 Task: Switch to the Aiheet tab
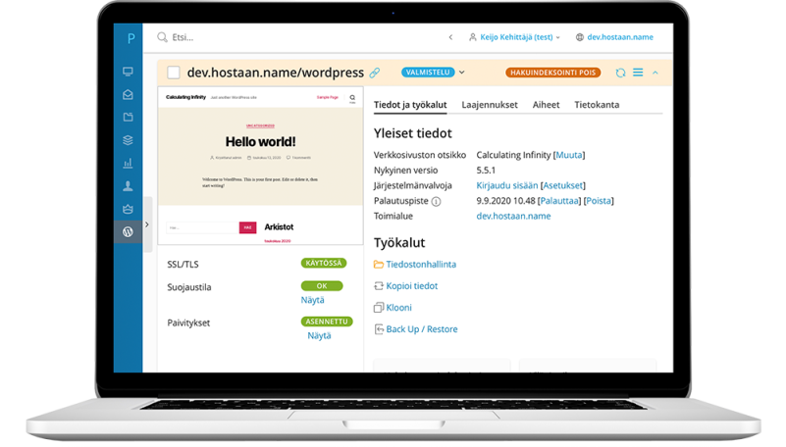546,105
